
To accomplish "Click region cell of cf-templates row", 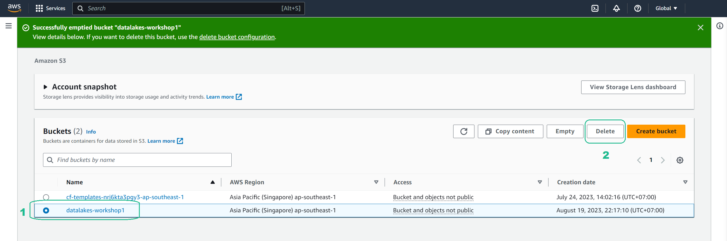I will [282, 197].
